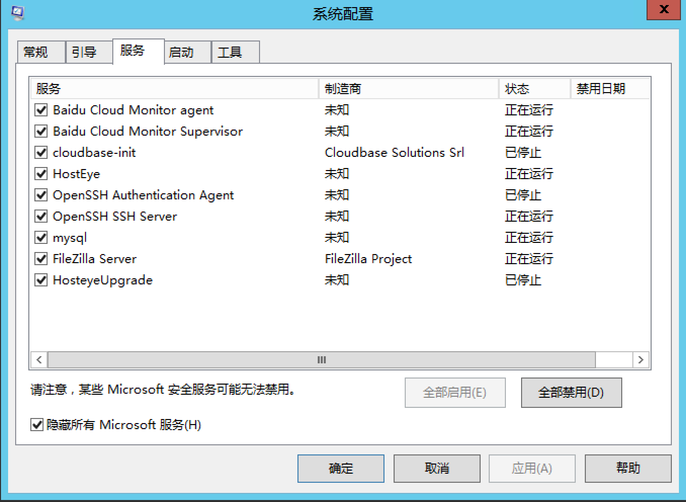Toggle 隐藏所有 Microsoft 服务 checkbox
This screenshot has height=502, width=686.
(37, 425)
